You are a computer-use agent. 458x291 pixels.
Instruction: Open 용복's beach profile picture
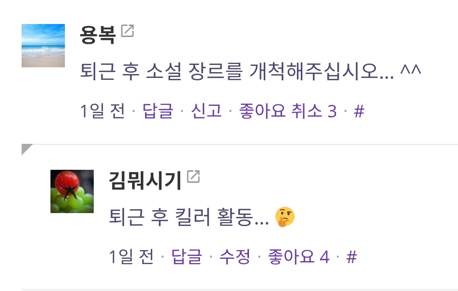point(43,46)
